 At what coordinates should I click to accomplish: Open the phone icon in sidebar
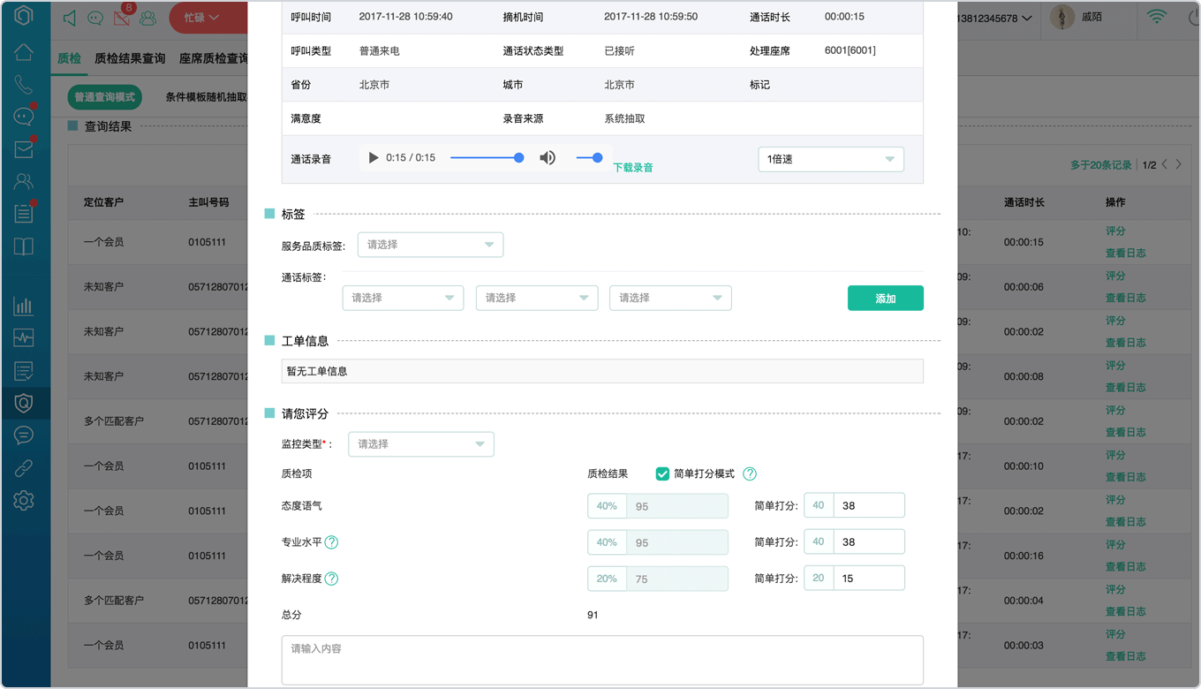[x=24, y=85]
